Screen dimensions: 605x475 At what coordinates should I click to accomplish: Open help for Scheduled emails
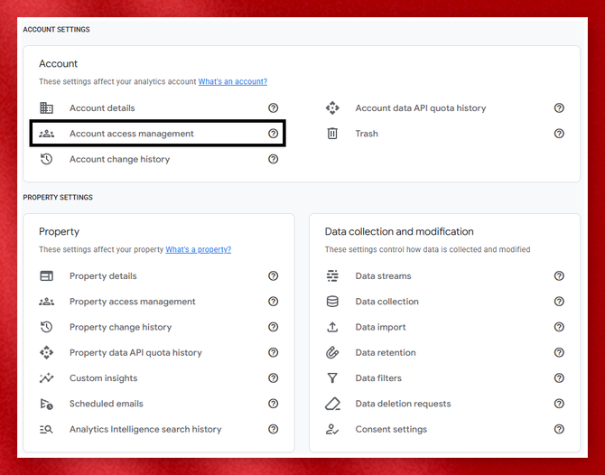click(274, 404)
